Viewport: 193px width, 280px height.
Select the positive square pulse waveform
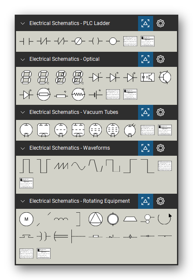(26, 166)
